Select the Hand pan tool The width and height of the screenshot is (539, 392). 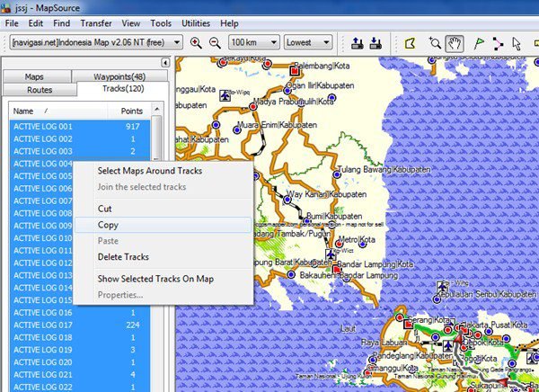(455, 42)
